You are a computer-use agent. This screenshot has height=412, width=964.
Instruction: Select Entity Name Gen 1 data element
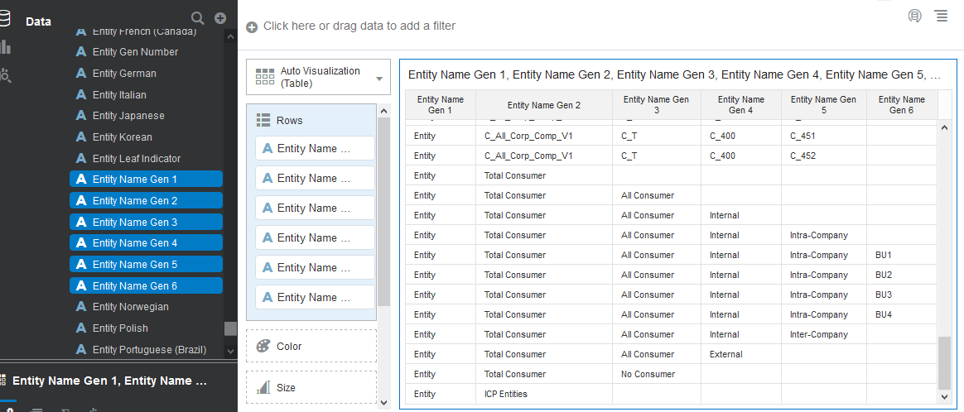click(x=146, y=180)
